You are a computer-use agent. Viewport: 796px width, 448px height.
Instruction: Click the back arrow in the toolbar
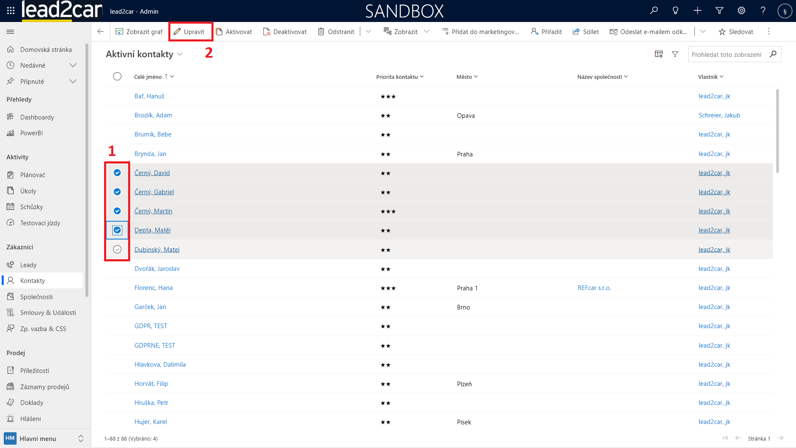coord(100,32)
